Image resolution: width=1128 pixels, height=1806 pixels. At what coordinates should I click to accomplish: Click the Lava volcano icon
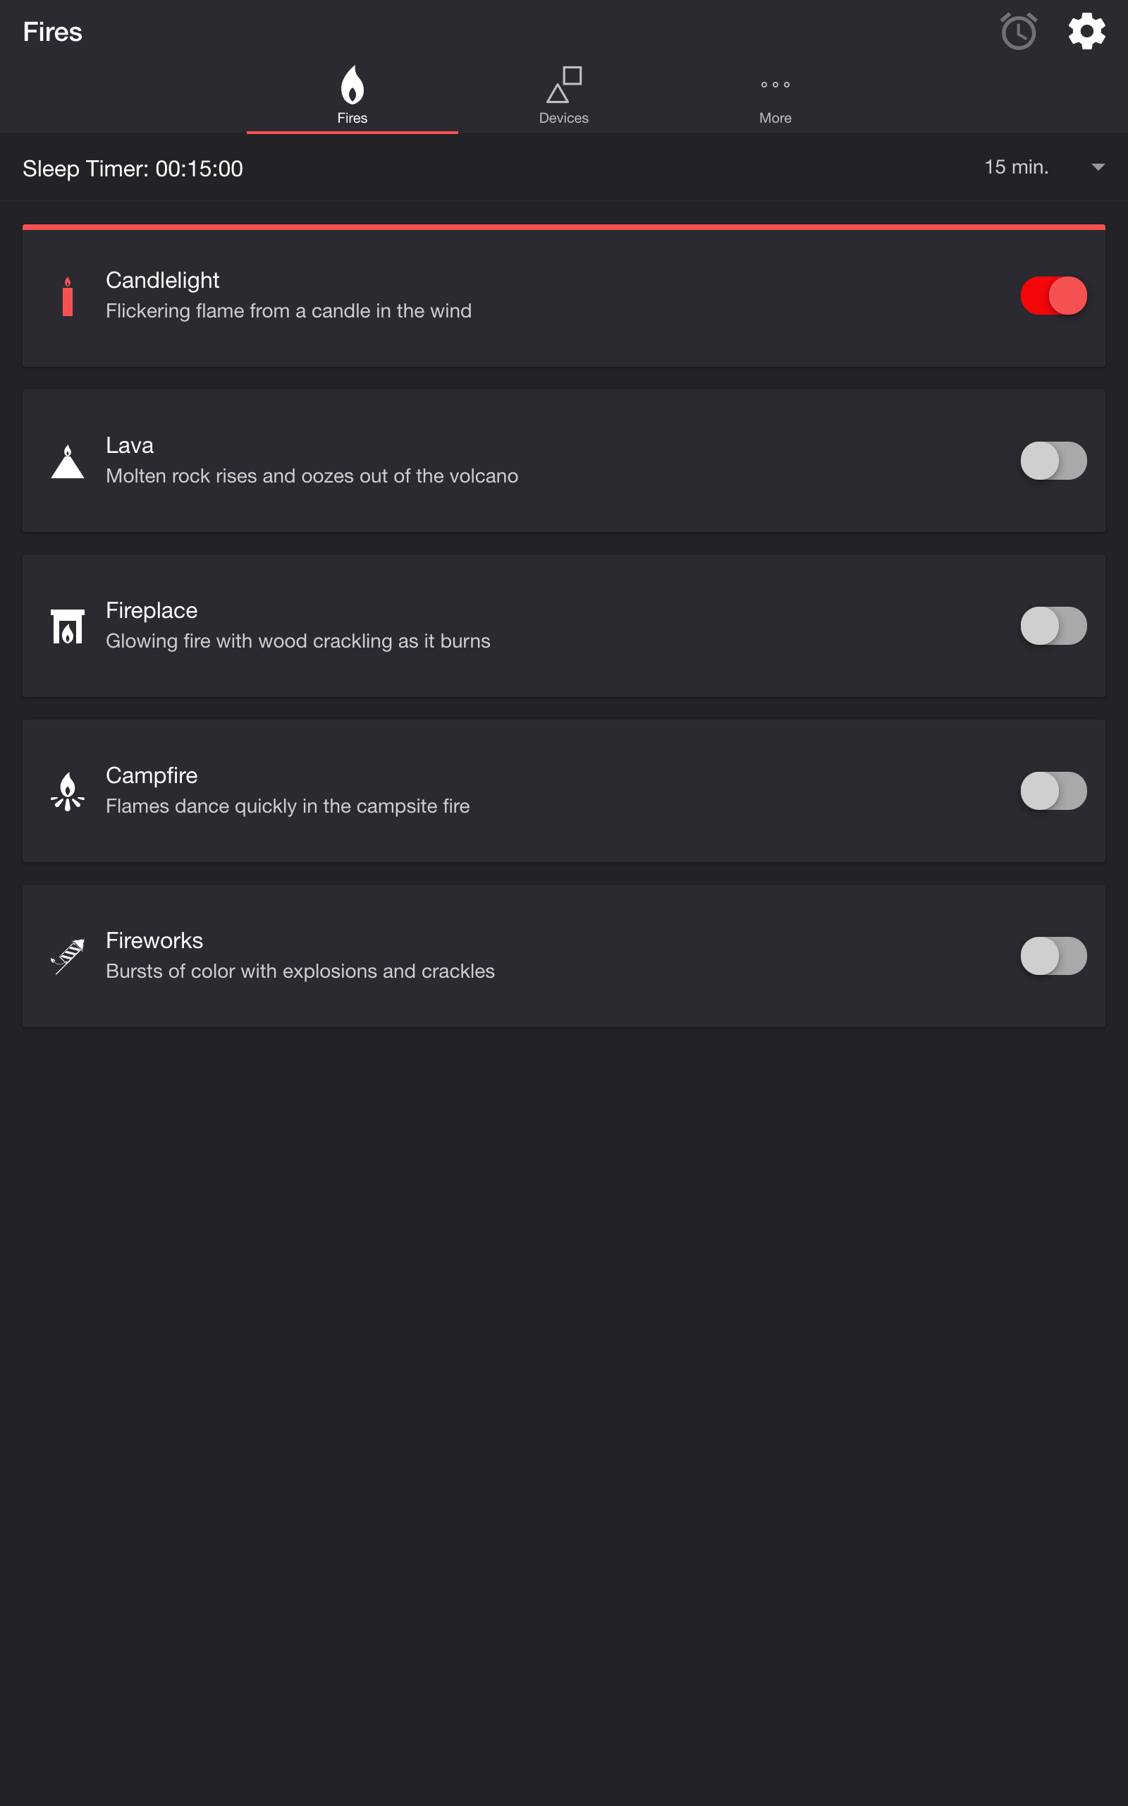point(68,461)
